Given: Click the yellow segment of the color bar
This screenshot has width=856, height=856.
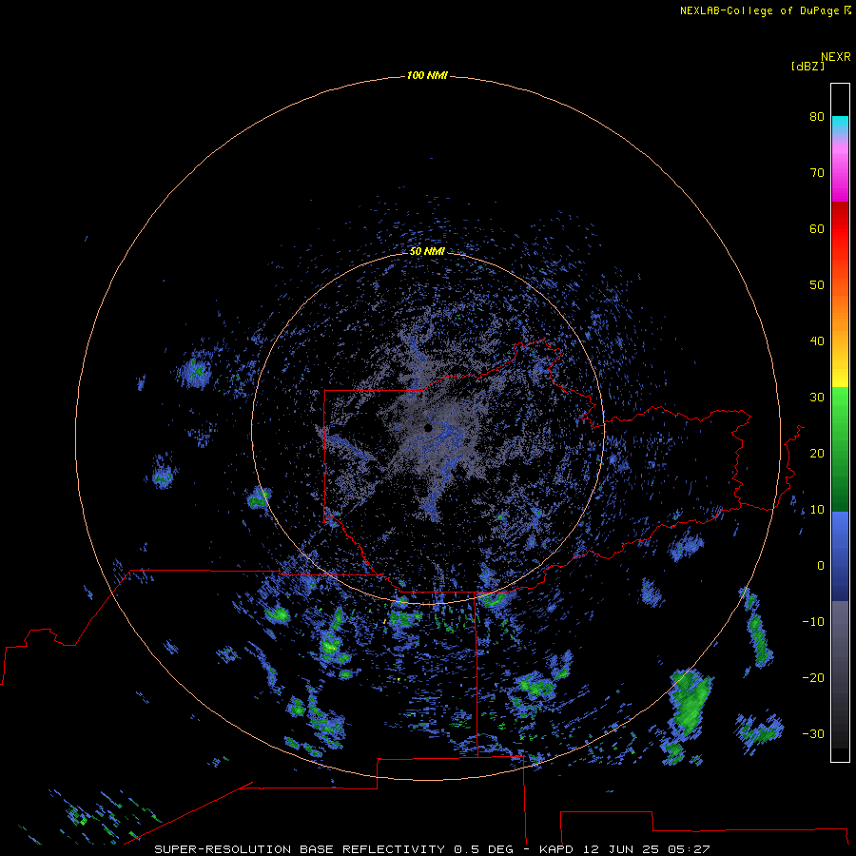Looking at the screenshot, I should click(840, 377).
